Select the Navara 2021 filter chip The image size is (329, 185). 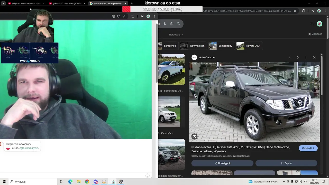click(x=249, y=46)
